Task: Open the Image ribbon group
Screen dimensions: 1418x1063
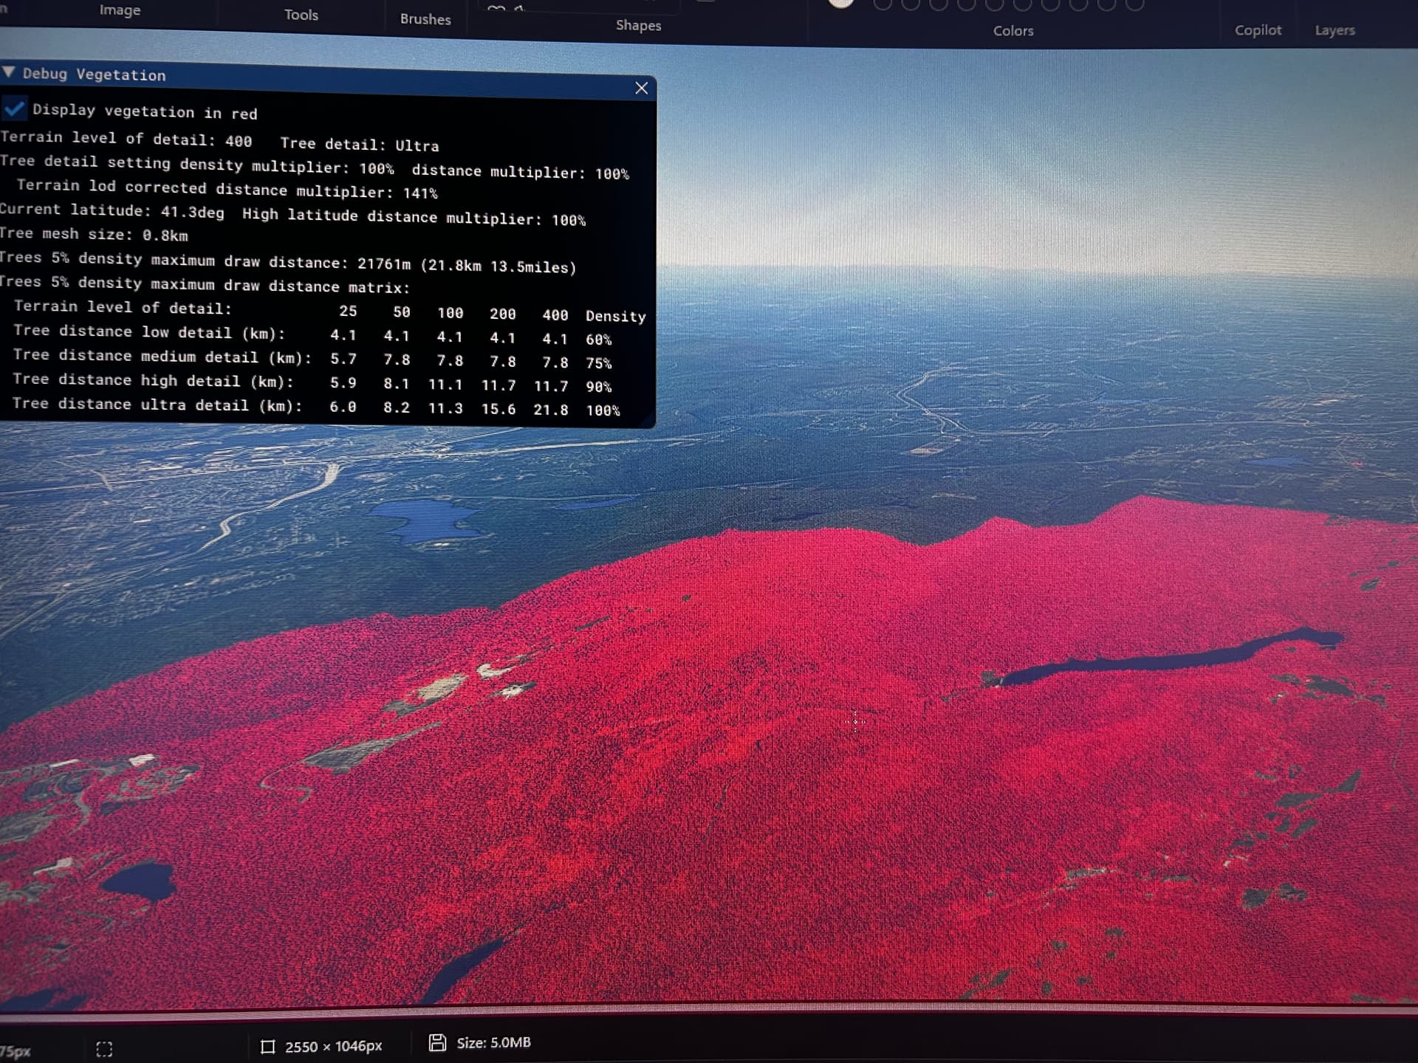Action: point(120,10)
